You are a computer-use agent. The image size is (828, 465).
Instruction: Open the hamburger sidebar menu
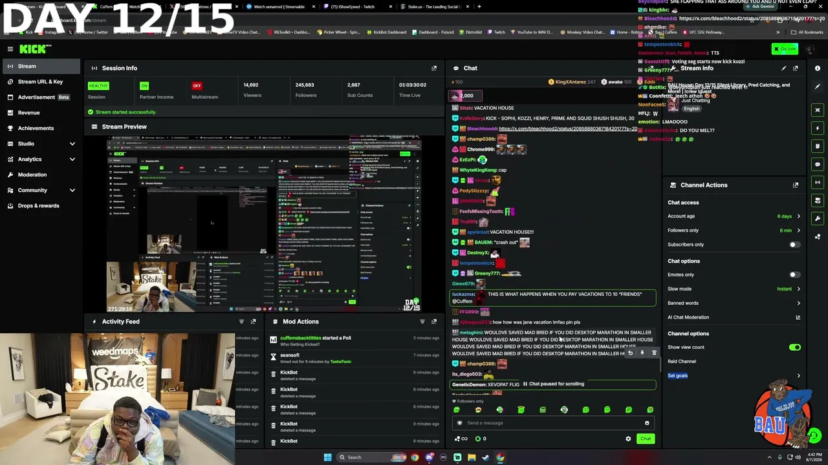(10, 49)
